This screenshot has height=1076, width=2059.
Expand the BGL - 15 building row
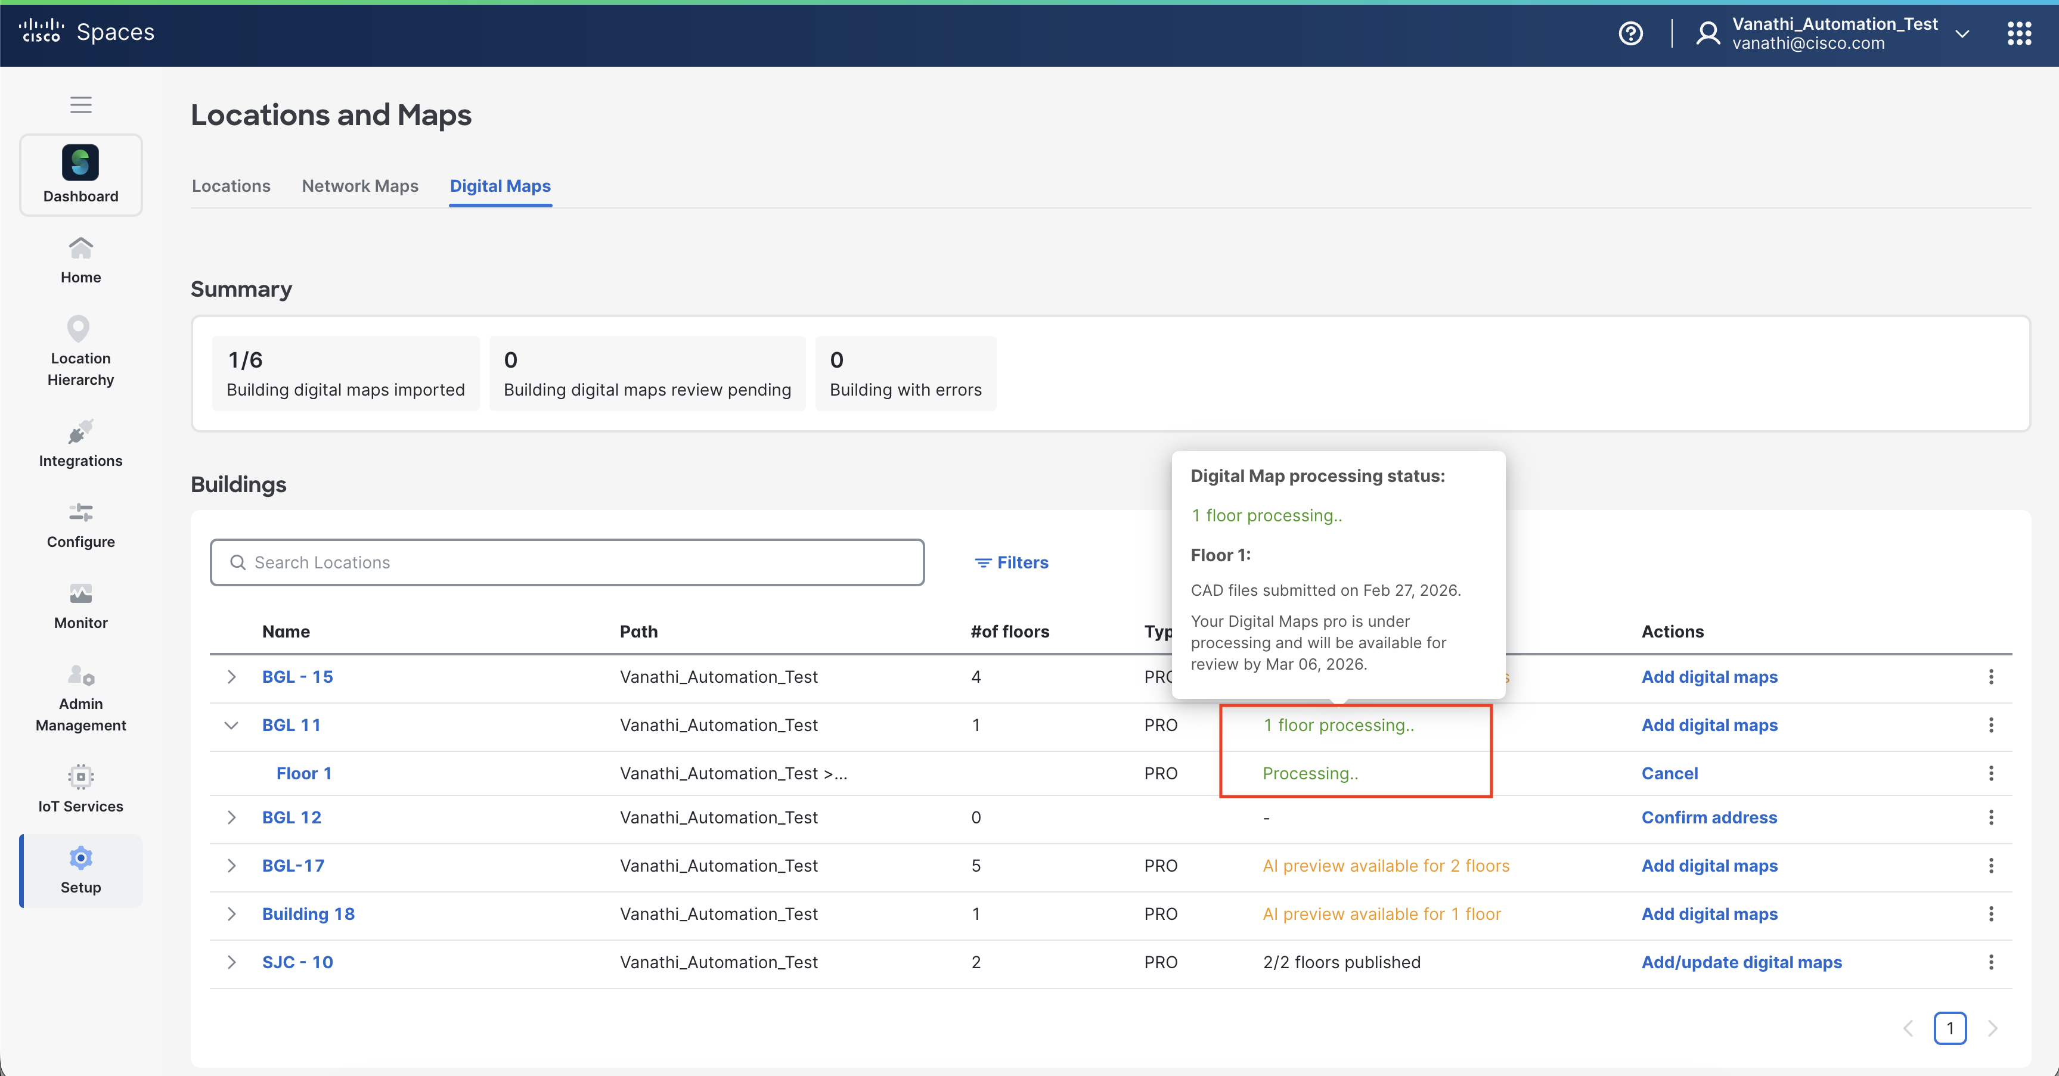pos(232,677)
